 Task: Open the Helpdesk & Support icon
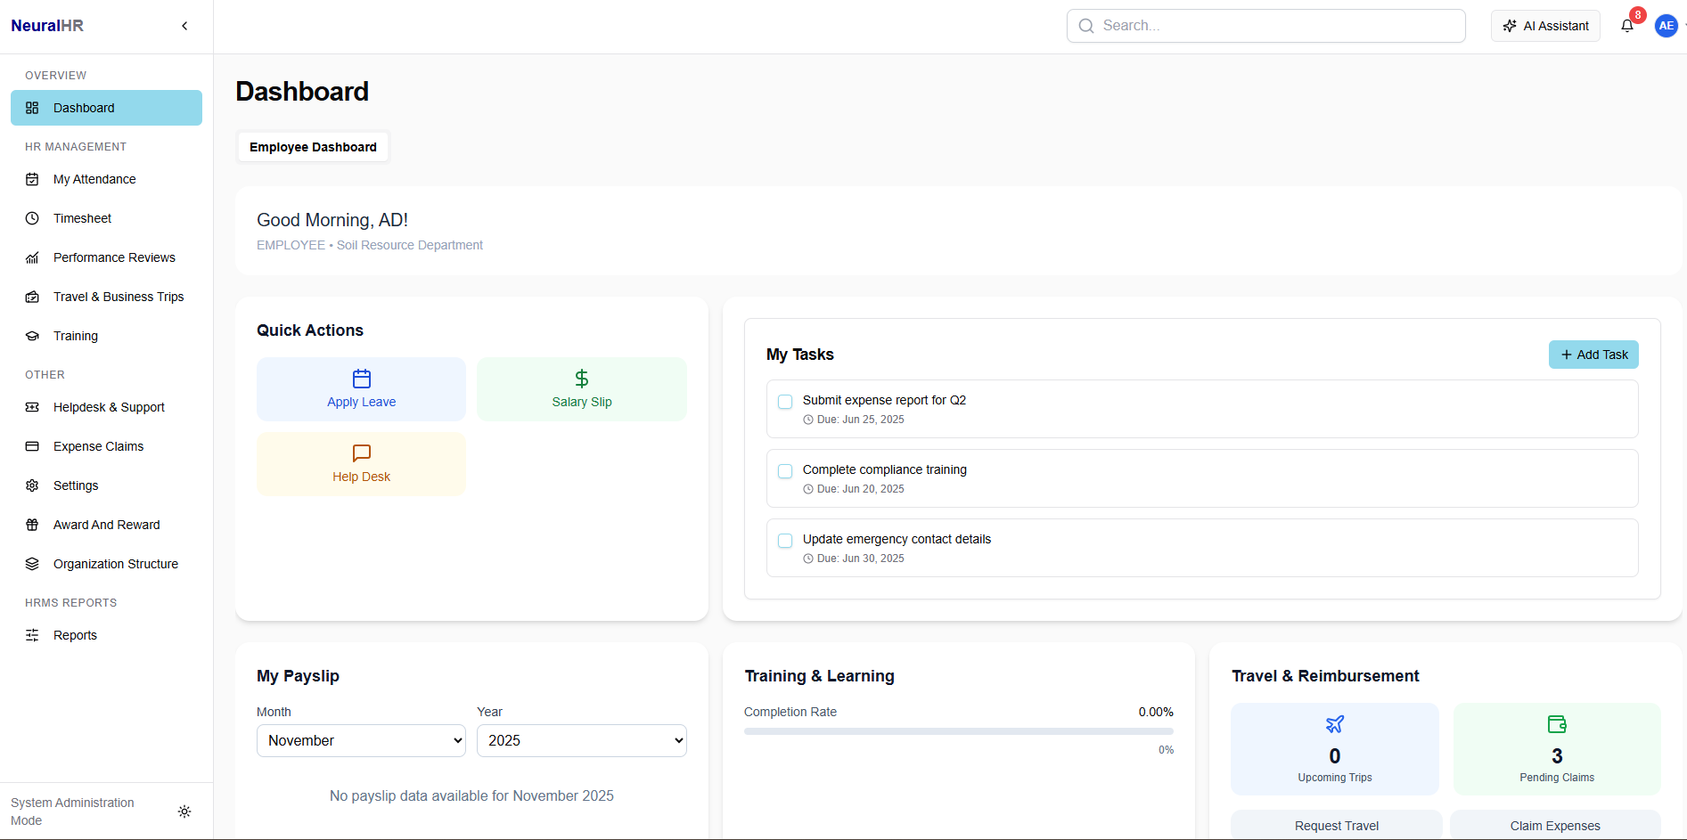(32, 407)
